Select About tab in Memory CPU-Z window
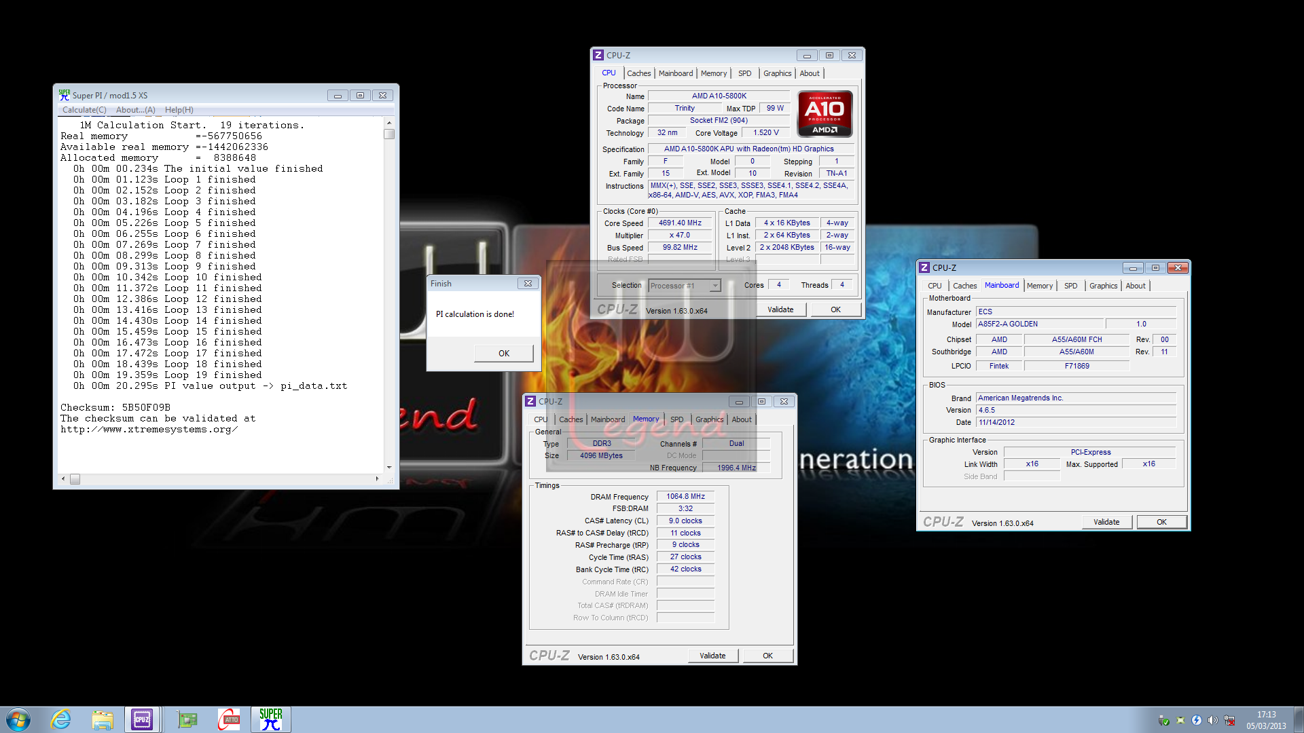The height and width of the screenshot is (733, 1304). [x=742, y=419]
